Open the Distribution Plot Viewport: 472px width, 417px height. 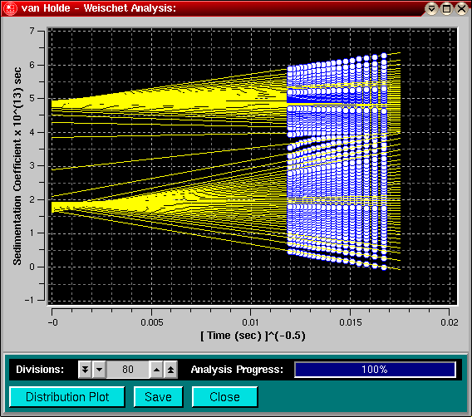click(67, 397)
